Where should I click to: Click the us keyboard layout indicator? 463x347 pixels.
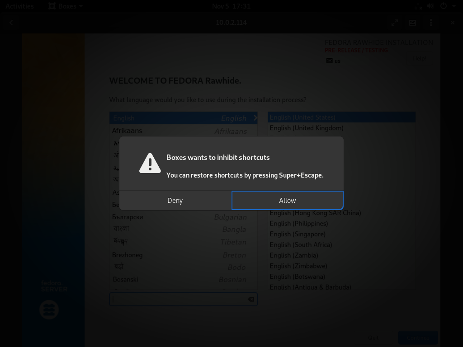(x=334, y=61)
